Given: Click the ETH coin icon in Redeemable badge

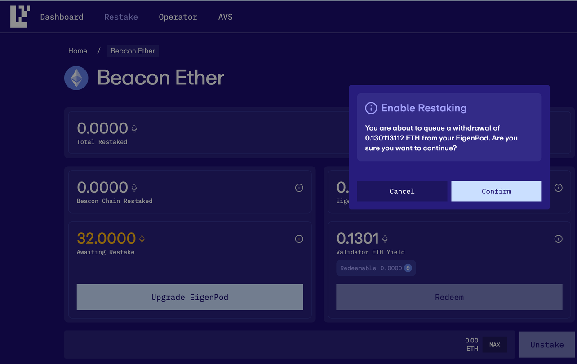Looking at the screenshot, I should (408, 268).
